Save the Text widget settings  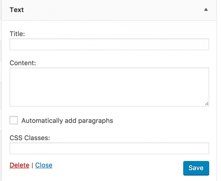pos(196,168)
